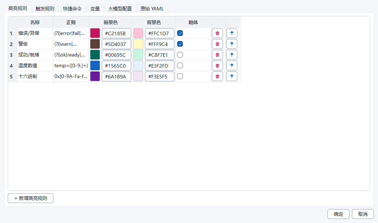Select regex cell 0x[0-9A-Fa-f...

(71, 76)
